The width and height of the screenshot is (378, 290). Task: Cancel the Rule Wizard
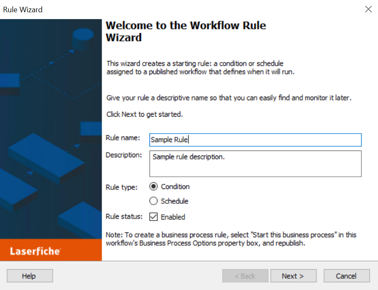(x=346, y=276)
